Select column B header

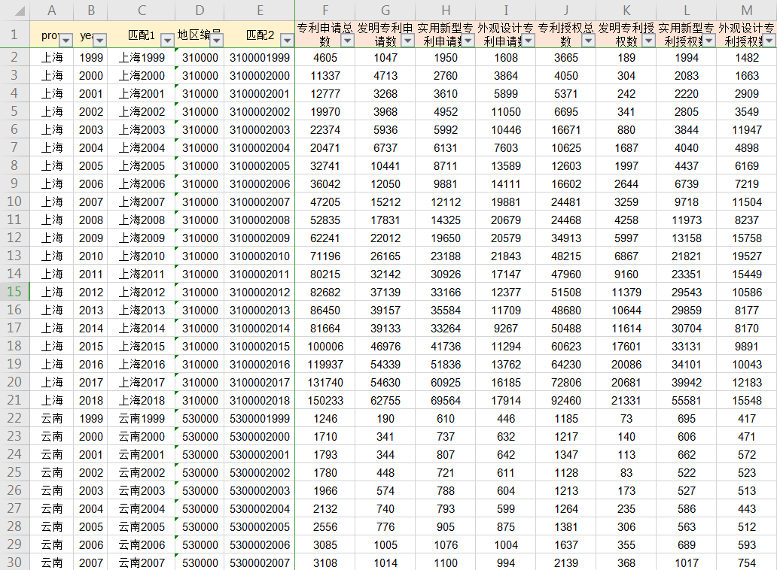pyautogui.click(x=90, y=10)
